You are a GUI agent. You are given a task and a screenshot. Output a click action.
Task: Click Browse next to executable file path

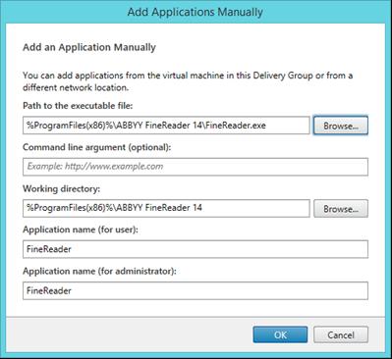[x=341, y=126]
